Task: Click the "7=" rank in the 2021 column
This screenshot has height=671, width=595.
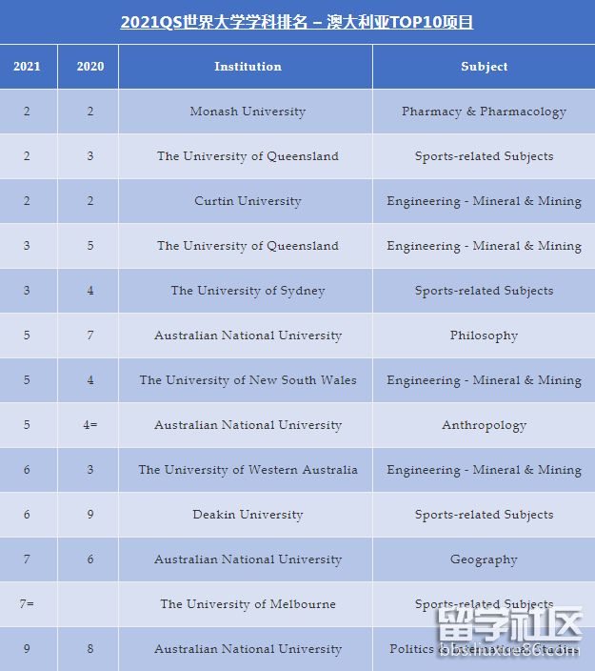Action: click(27, 604)
